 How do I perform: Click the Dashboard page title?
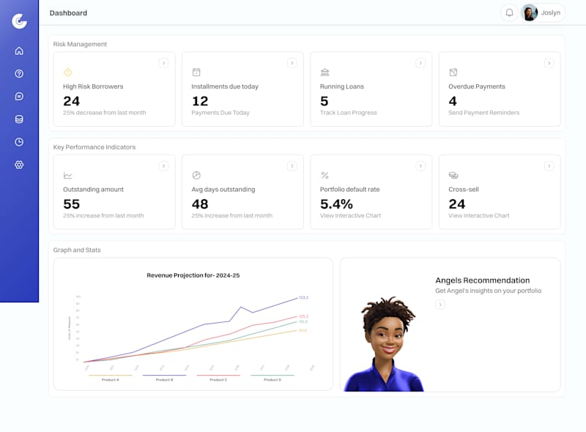68,13
